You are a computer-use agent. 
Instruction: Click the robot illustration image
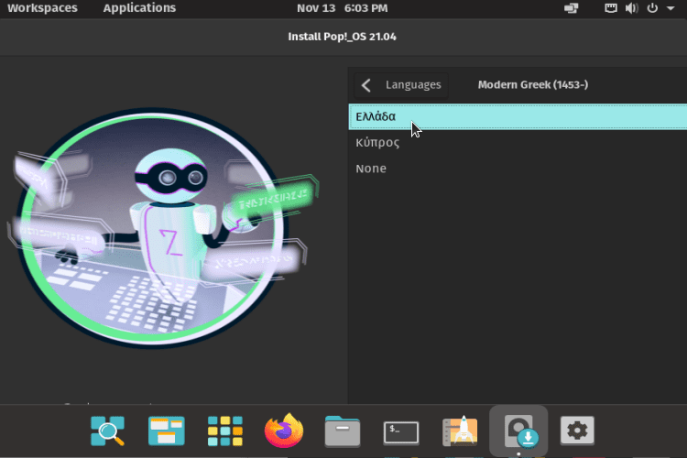point(162,228)
